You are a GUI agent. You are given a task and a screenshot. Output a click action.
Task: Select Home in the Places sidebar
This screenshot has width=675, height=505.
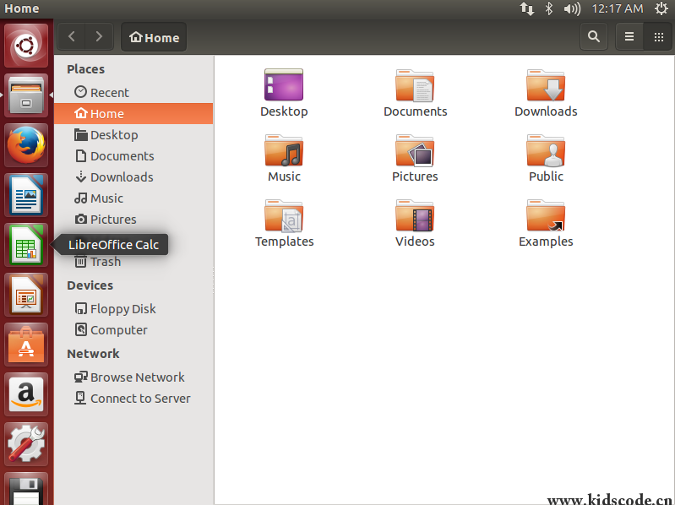click(133, 113)
